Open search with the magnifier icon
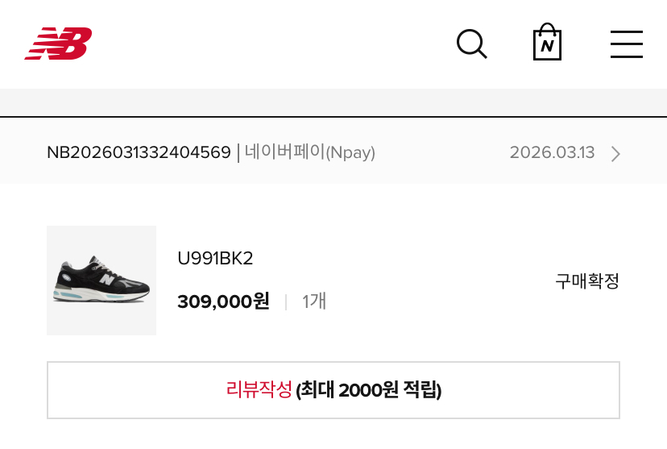Image resolution: width=667 pixels, height=449 pixels. (x=471, y=44)
